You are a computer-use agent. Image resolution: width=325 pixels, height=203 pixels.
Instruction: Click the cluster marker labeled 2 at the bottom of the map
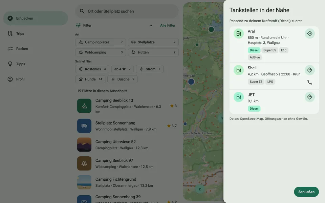point(200,189)
